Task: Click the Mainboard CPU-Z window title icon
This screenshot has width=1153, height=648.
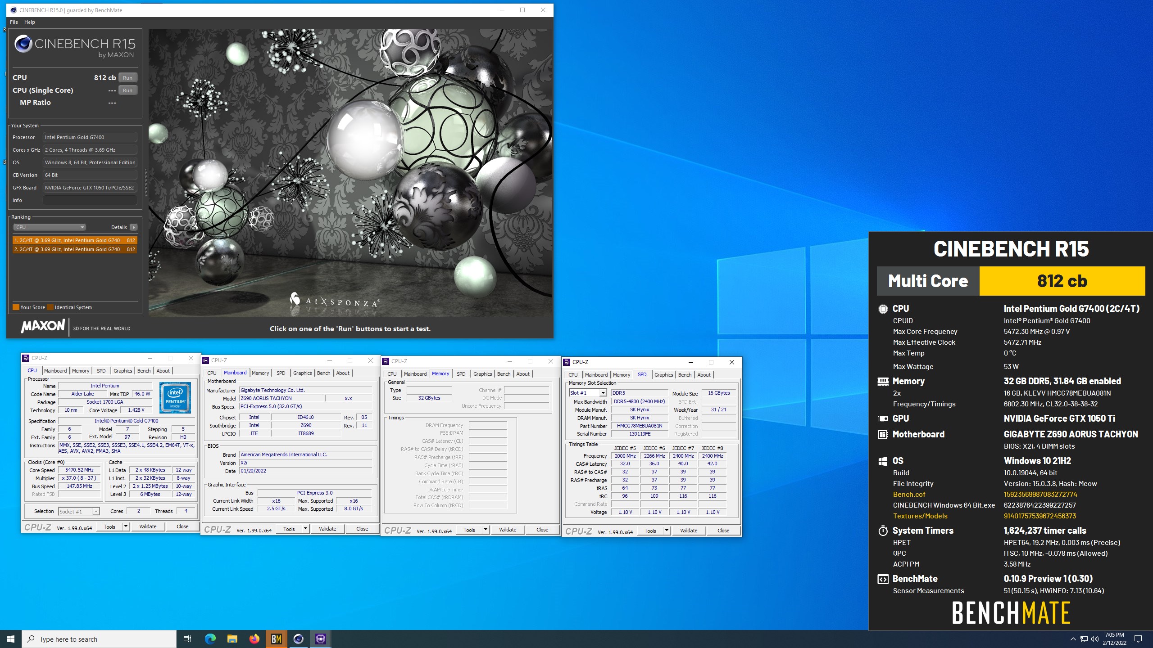Action: click(205, 360)
